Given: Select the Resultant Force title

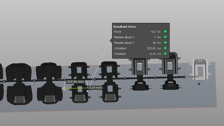Looking at the screenshot, I should point(125,27).
